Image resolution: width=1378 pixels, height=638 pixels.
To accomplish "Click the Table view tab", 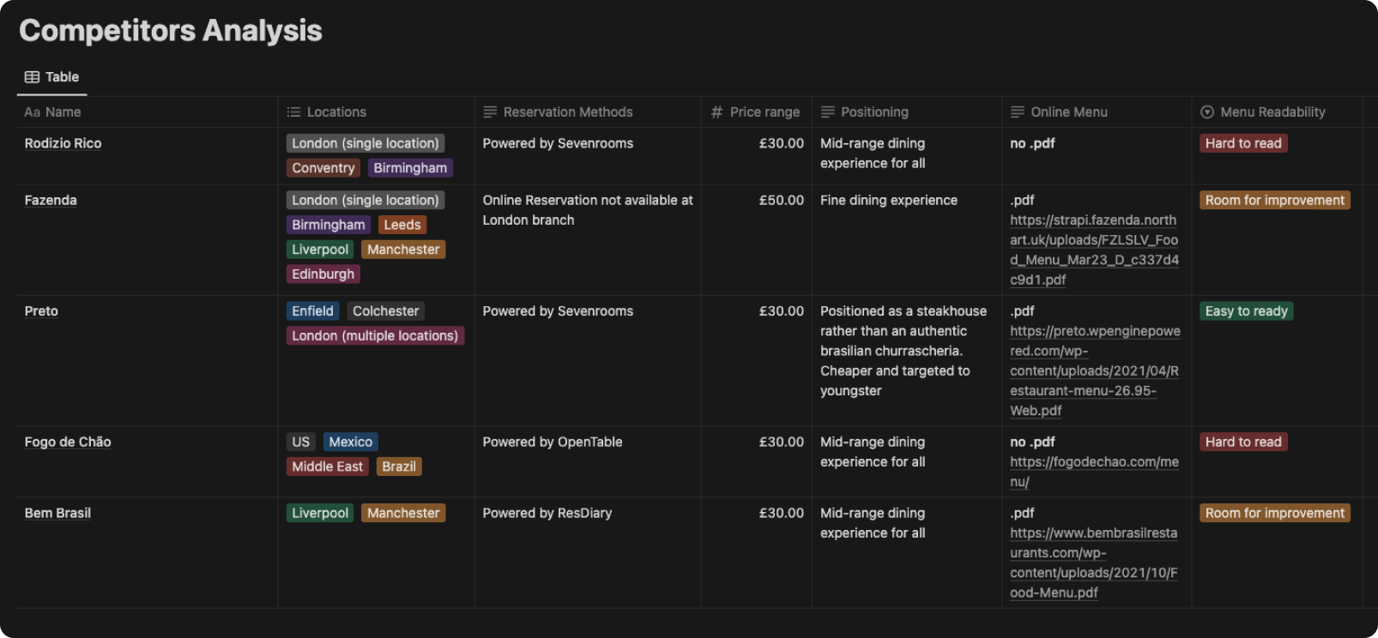I will pyautogui.click(x=52, y=77).
